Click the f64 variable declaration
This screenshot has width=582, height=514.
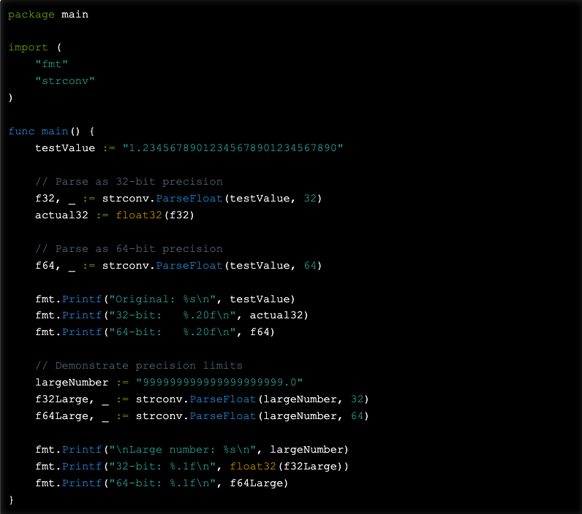[x=45, y=266]
